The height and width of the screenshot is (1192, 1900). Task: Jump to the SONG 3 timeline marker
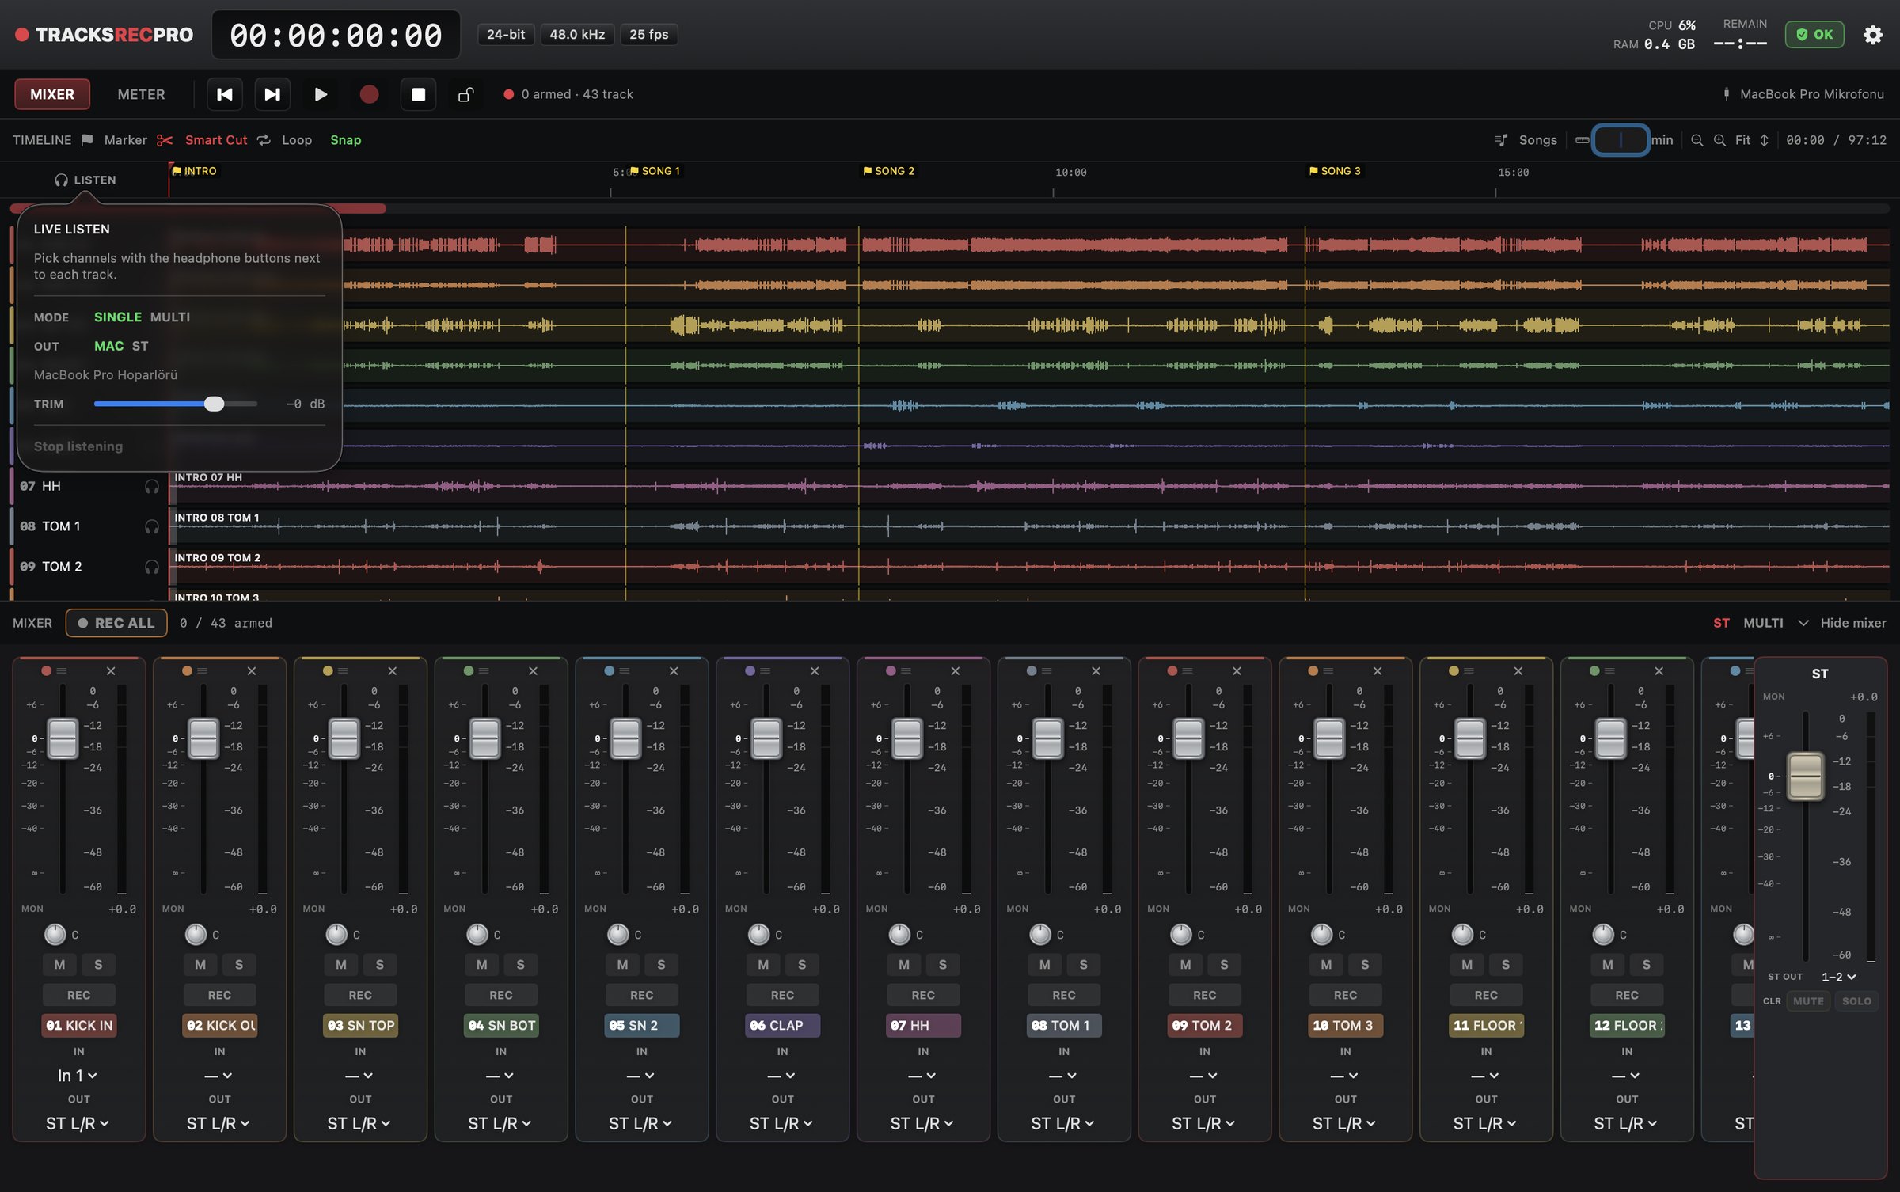tap(1335, 171)
